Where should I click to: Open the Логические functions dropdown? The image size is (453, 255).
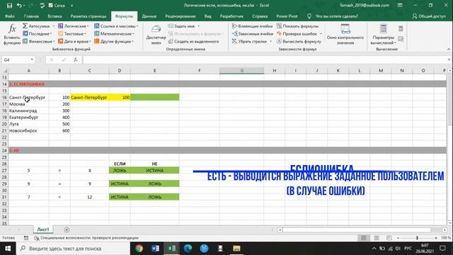tap(74, 26)
